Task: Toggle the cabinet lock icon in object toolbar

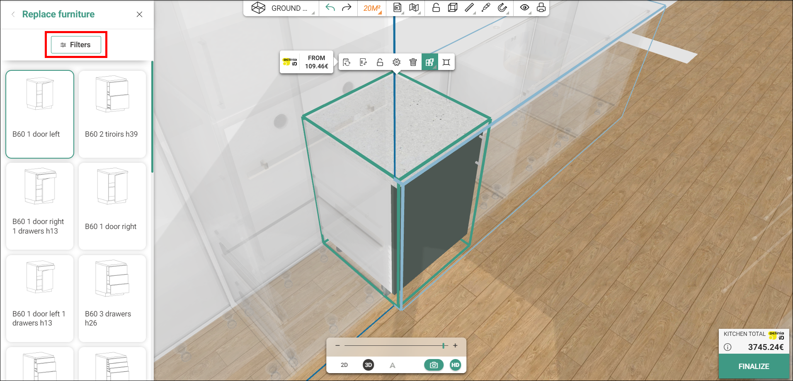Action: 380,62
